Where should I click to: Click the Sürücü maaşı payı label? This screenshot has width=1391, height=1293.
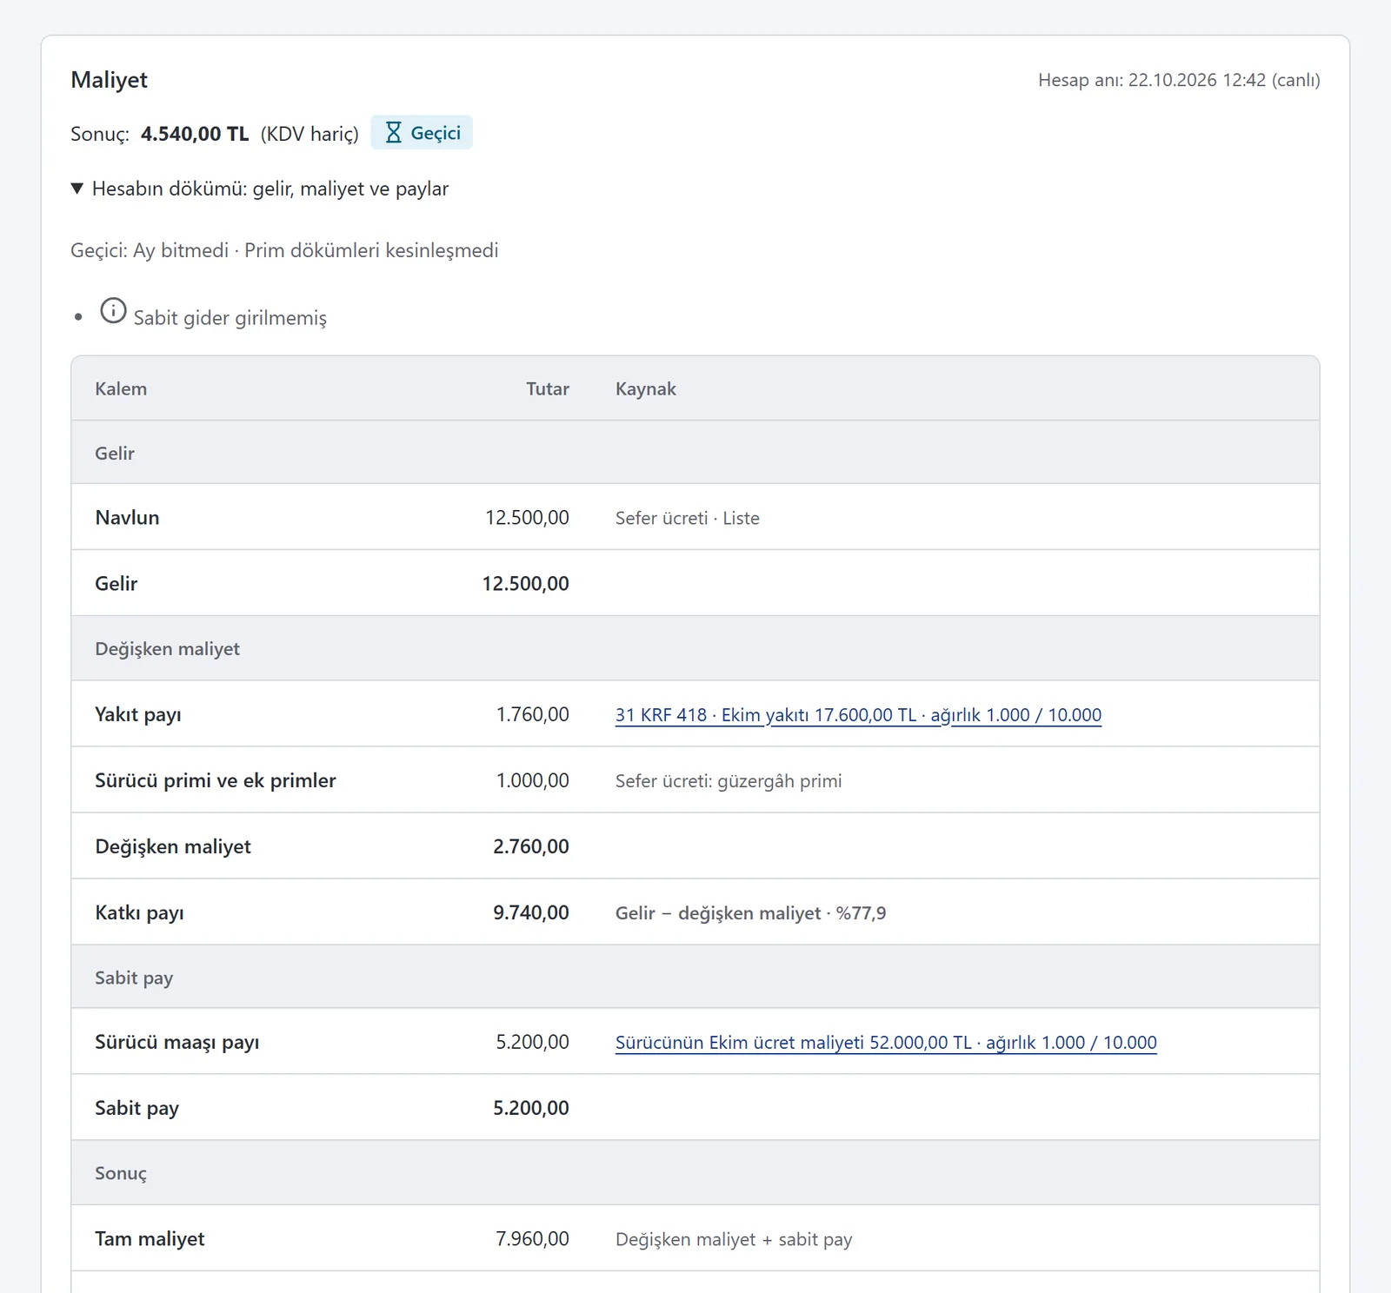177,1042
